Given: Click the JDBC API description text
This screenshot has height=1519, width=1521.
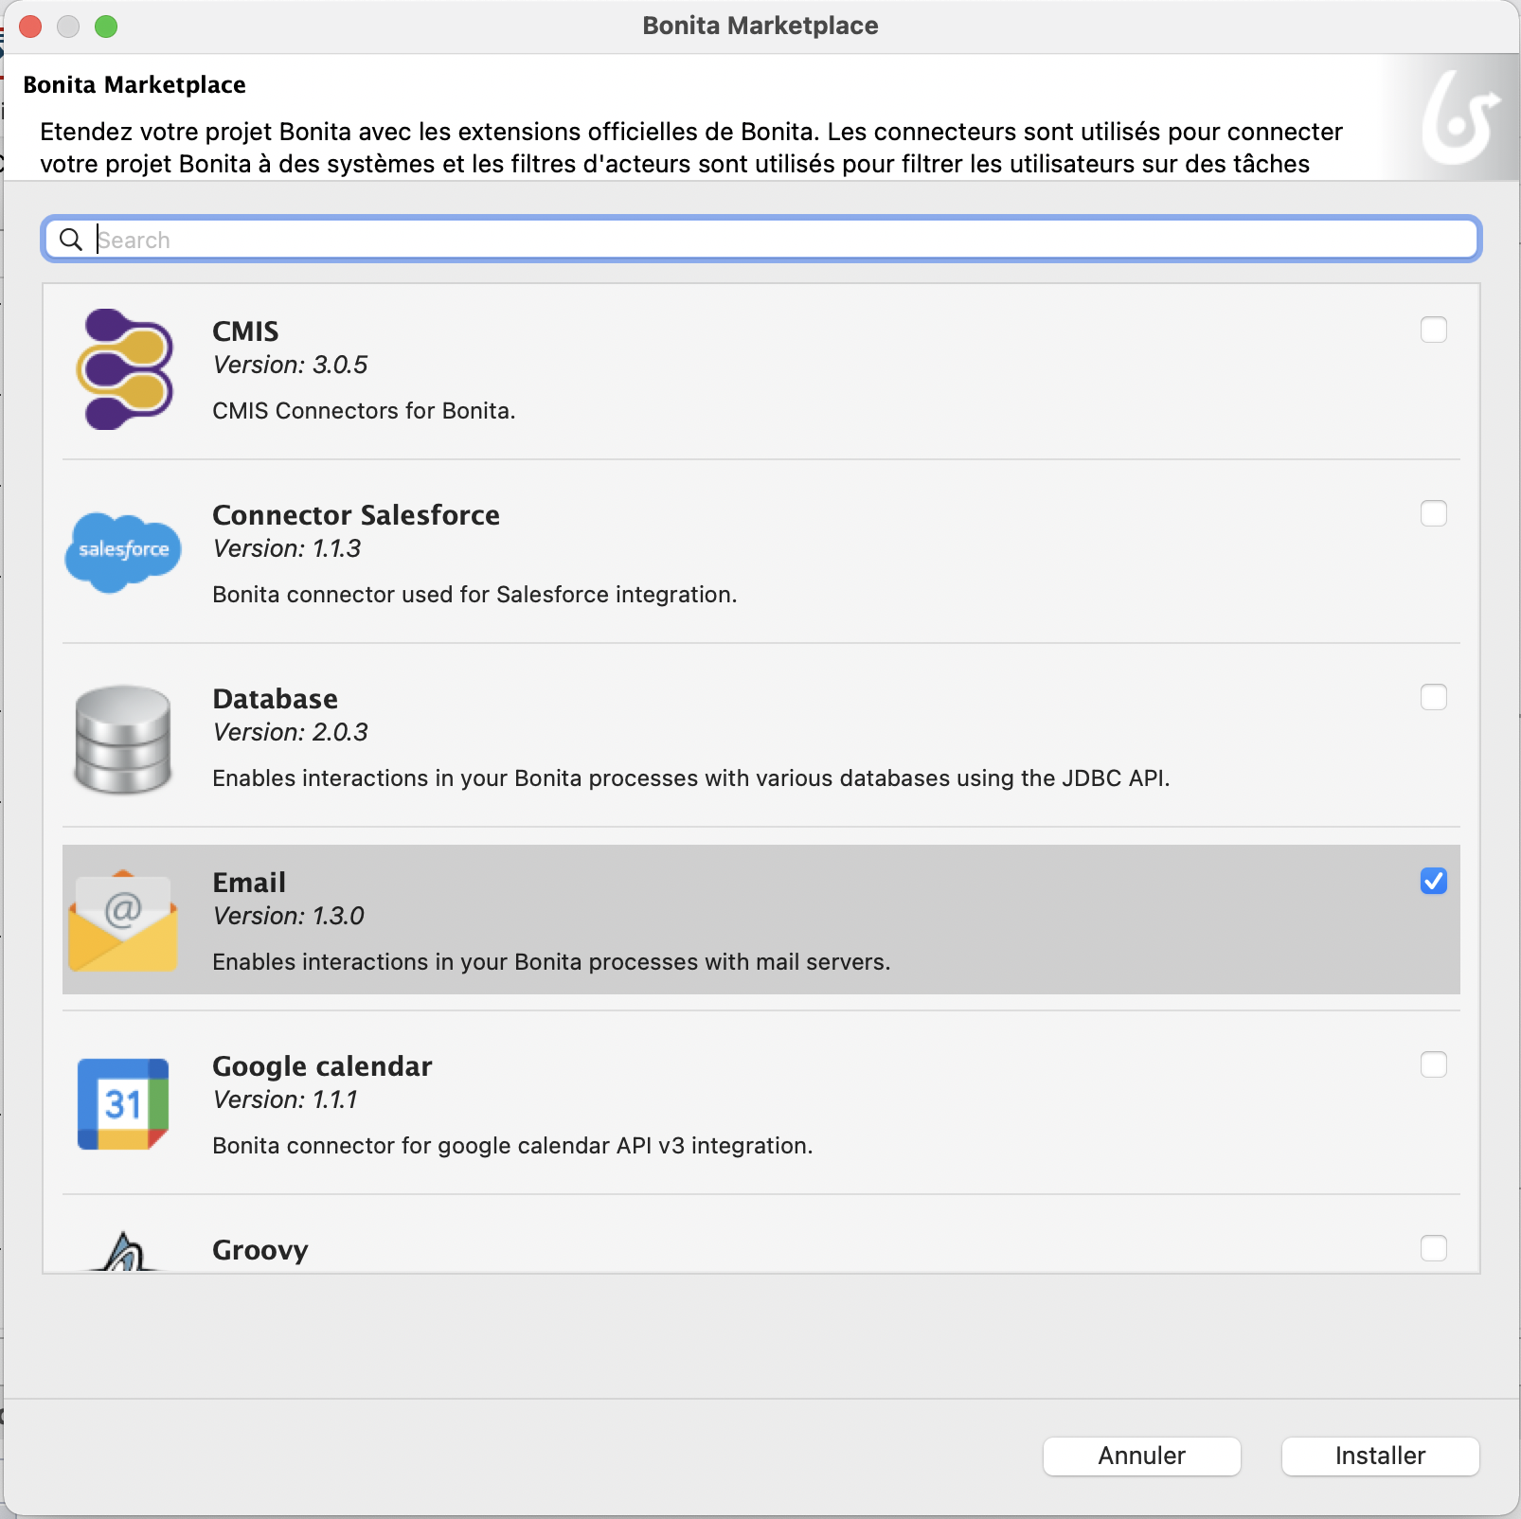Looking at the screenshot, I should (691, 778).
